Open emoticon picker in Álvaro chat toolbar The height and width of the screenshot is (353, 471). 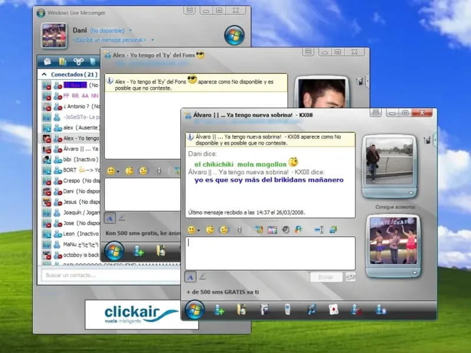(191, 230)
